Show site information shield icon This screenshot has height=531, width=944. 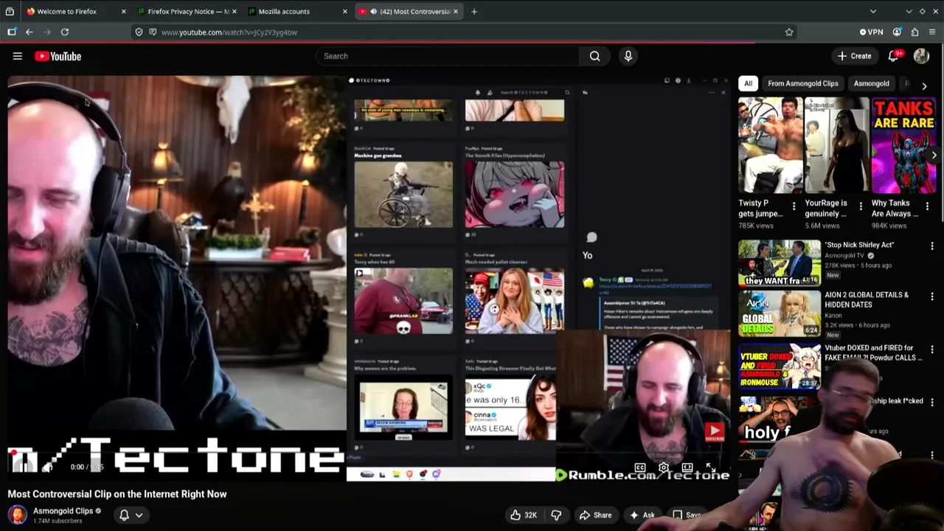coord(139,32)
